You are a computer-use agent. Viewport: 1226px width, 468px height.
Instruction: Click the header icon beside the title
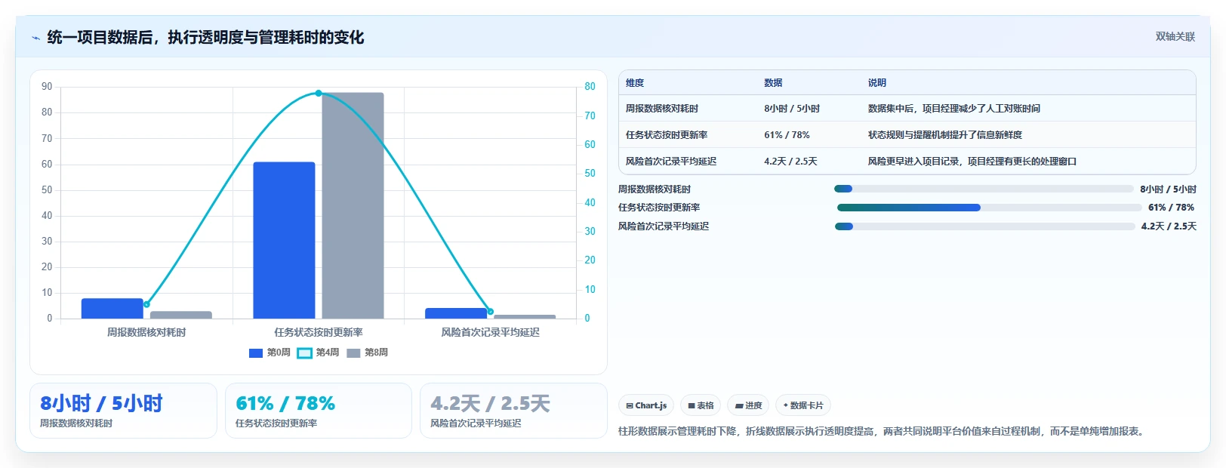point(35,38)
